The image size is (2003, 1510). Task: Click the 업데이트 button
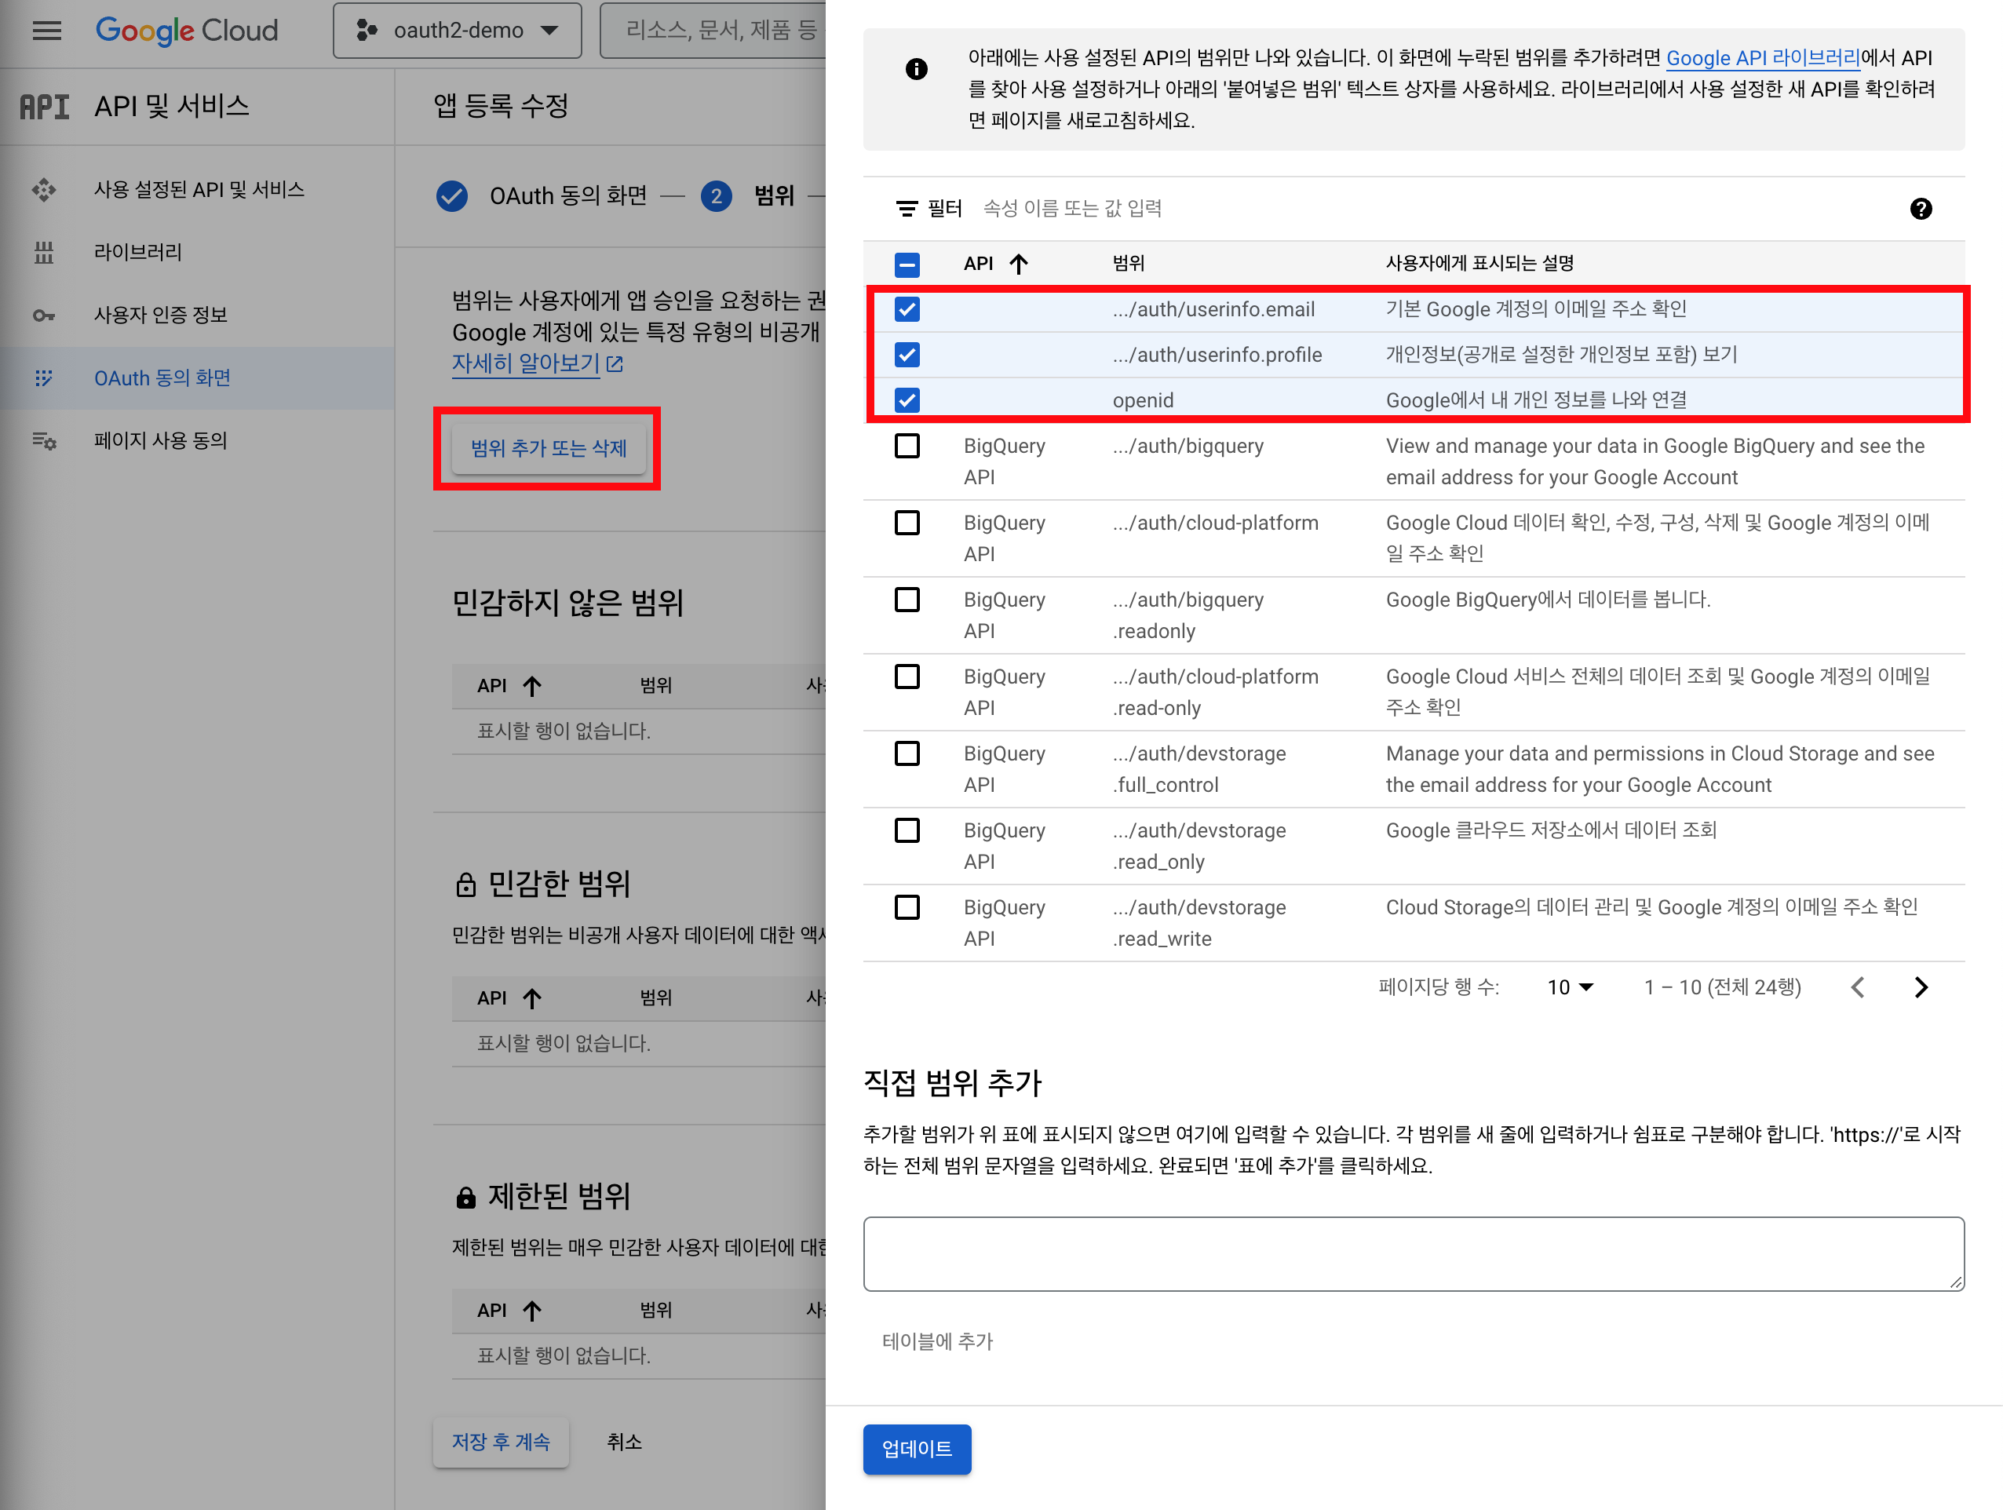pyautogui.click(x=917, y=1450)
